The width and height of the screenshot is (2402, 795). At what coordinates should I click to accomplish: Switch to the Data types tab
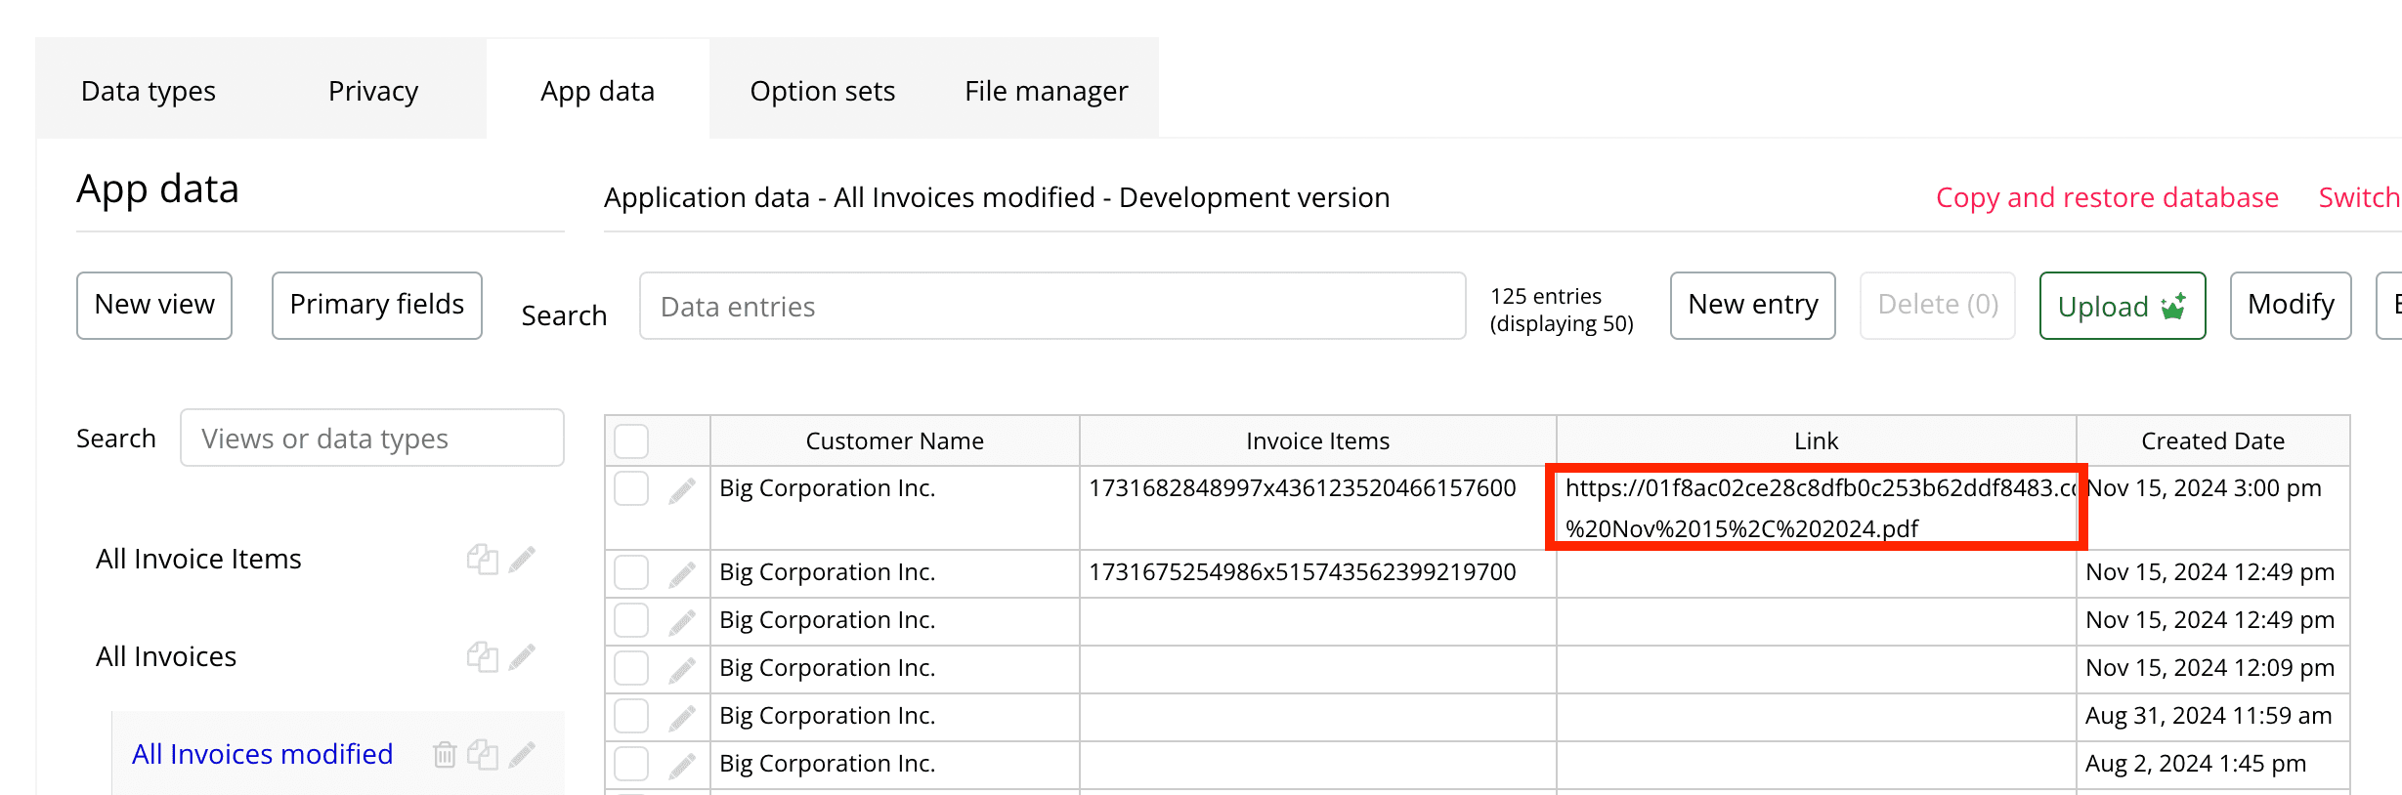(x=149, y=91)
